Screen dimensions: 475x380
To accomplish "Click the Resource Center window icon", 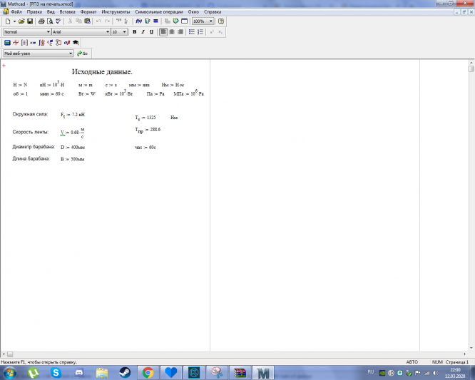I will click(x=184, y=21).
